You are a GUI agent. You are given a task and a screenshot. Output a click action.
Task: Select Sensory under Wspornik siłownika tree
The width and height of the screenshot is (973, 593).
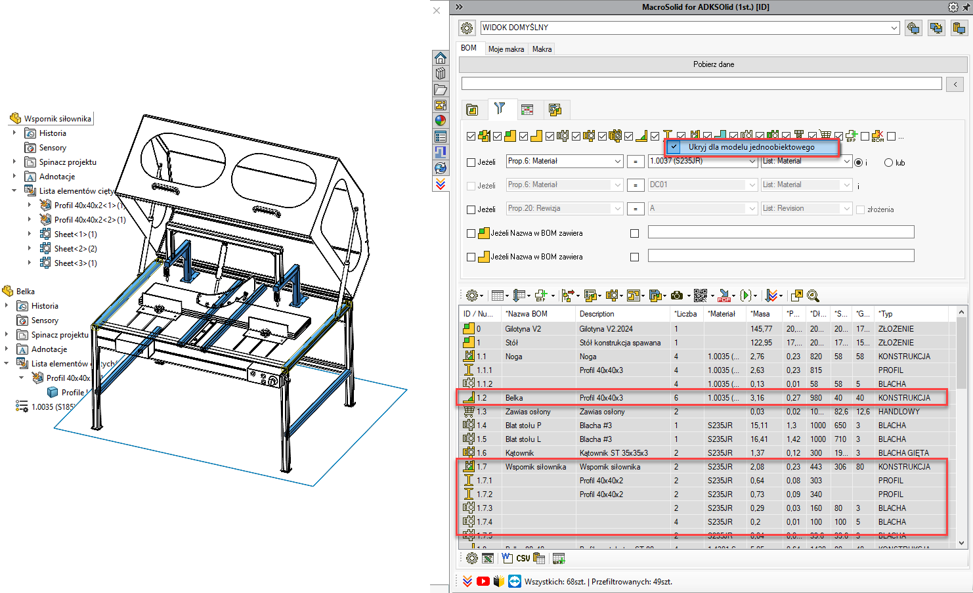click(x=53, y=148)
